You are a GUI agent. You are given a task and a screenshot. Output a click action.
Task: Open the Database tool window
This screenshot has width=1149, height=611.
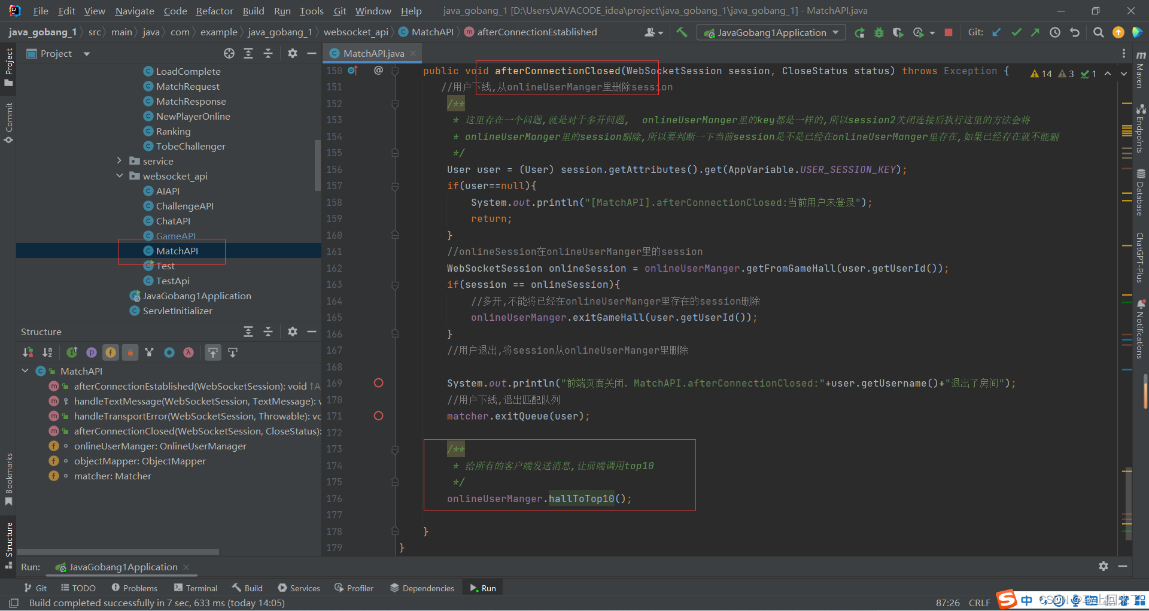[x=1141, y=193]
